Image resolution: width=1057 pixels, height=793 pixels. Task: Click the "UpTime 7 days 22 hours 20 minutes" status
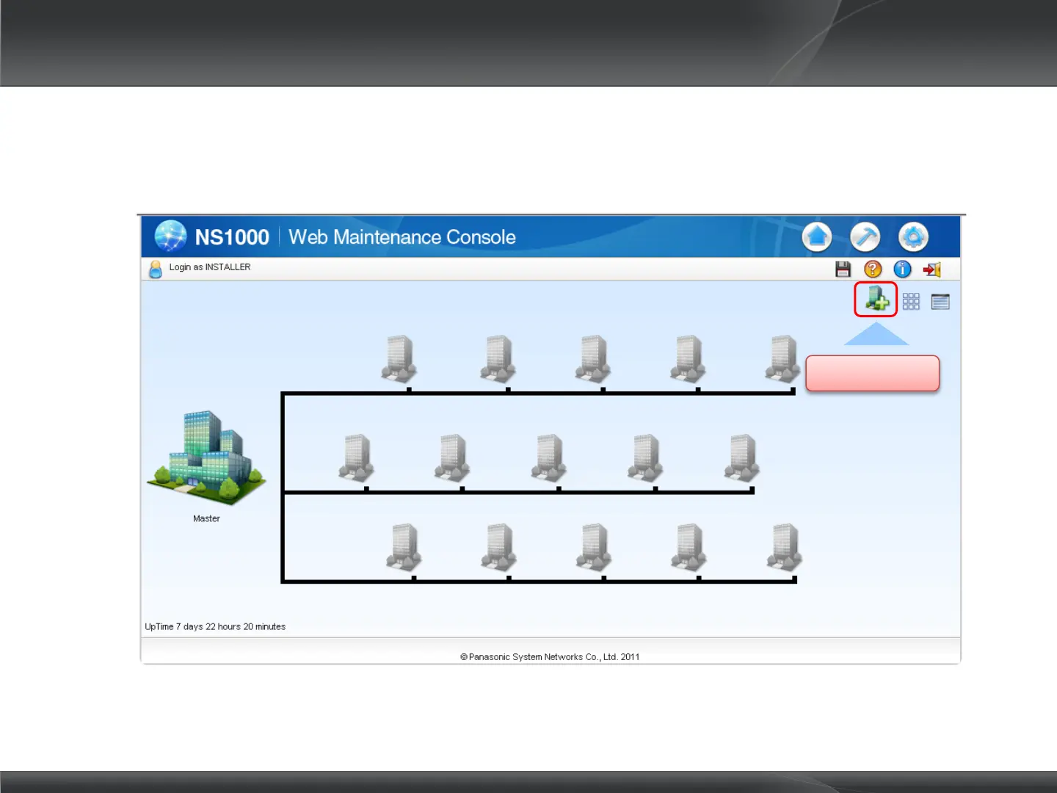215,627
